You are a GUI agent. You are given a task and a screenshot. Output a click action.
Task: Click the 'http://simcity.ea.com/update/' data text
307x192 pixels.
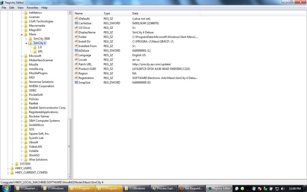tap(152, 64)
